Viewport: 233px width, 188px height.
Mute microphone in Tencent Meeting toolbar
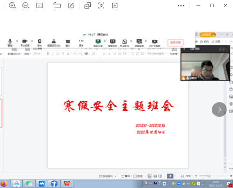[10, 42]
